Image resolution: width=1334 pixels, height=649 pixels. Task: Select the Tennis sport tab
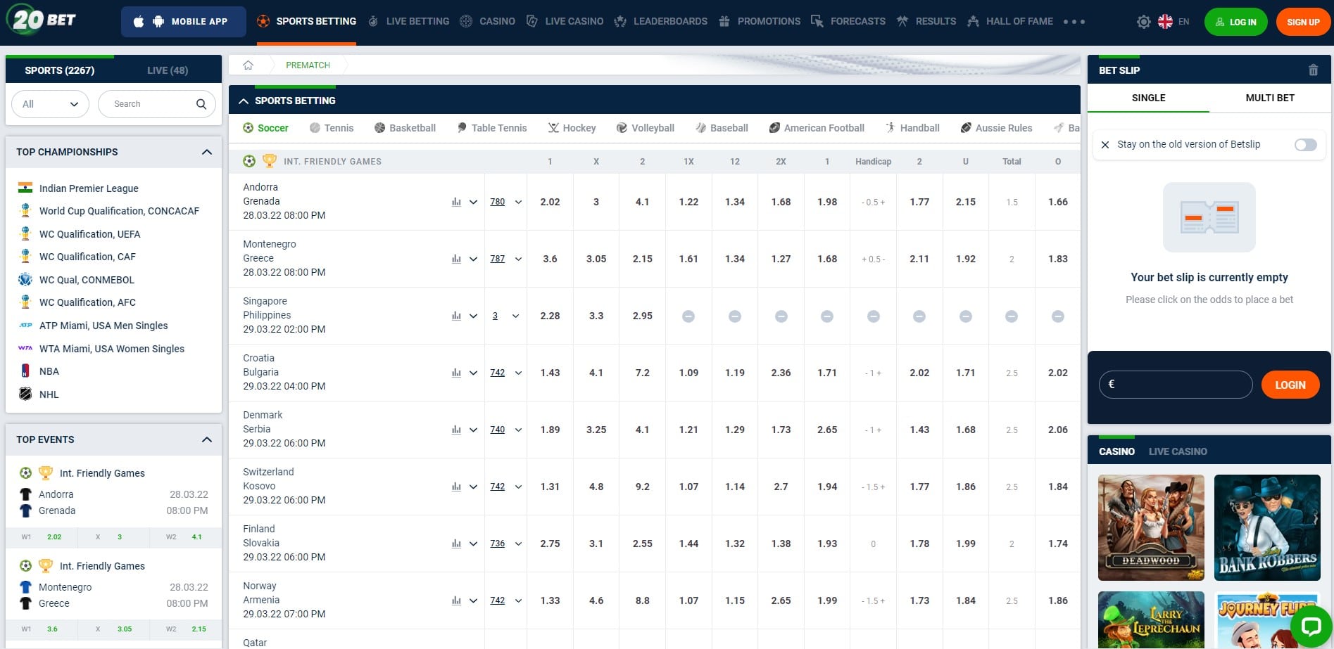click(332, 128)
